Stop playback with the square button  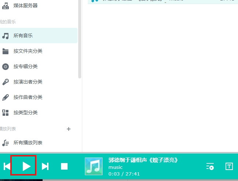point(64,166)
